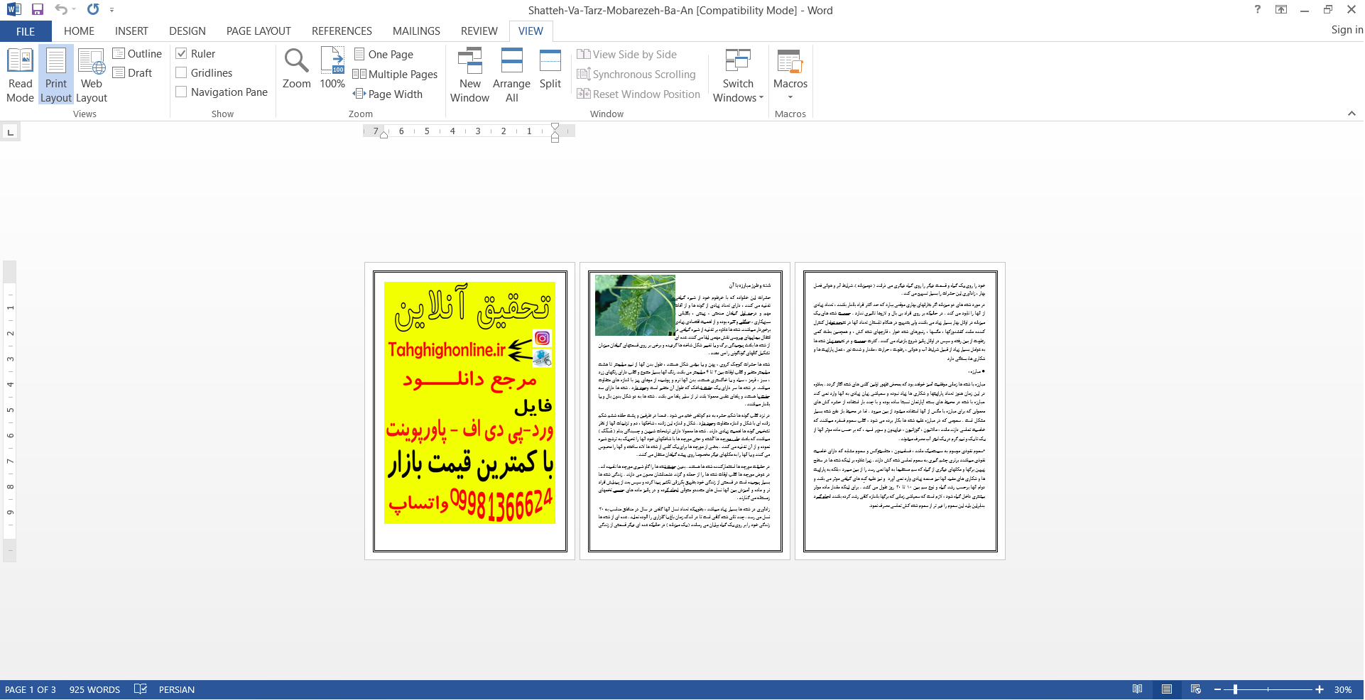Collapse the ribbon
Viewport: 1365px width, 700px height.
pos(1352,114)
